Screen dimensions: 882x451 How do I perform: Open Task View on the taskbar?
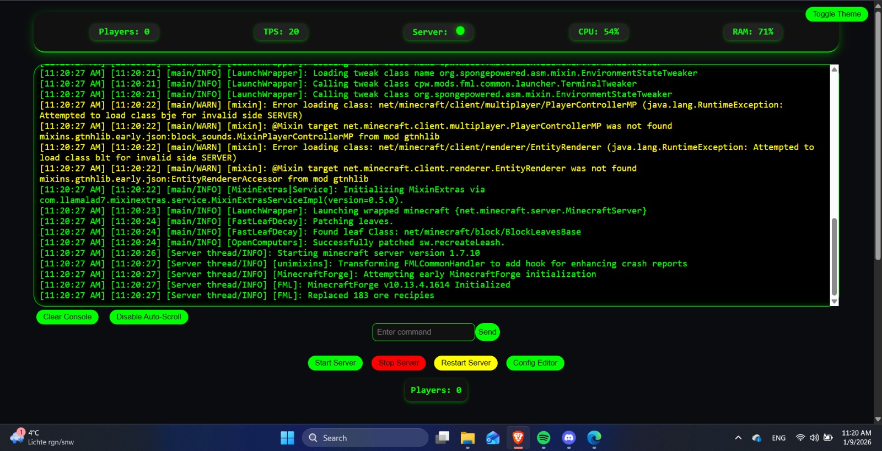442,438
